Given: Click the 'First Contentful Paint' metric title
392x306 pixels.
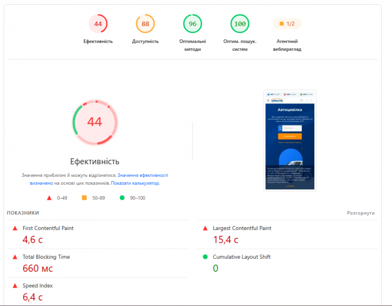Looking at the screenshot, I should click(48, 228).
